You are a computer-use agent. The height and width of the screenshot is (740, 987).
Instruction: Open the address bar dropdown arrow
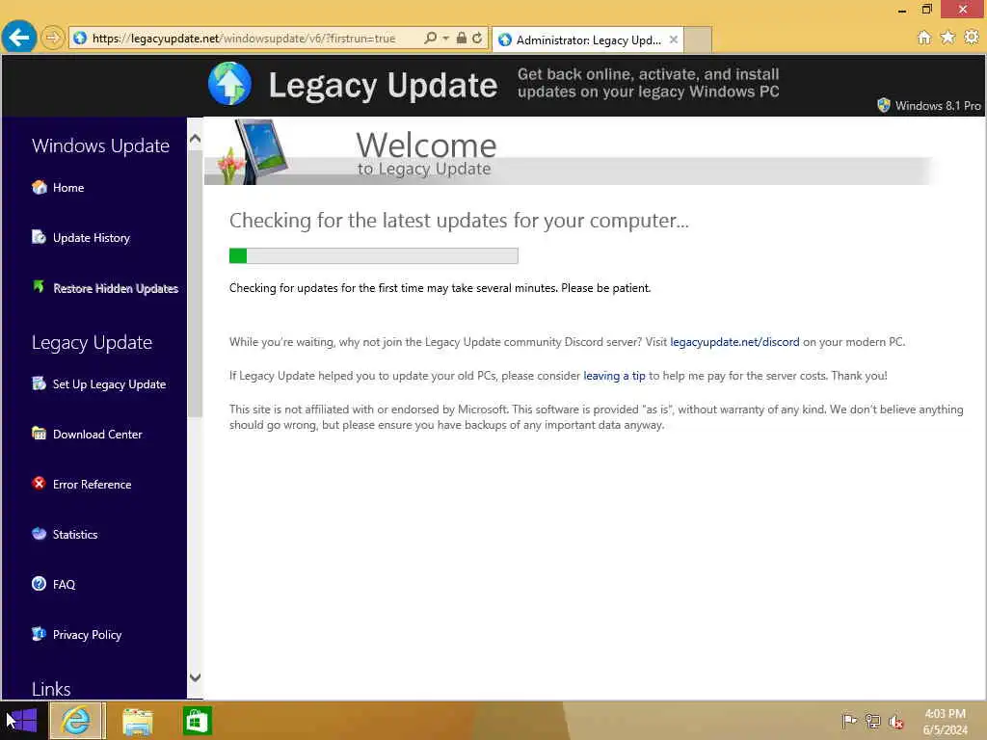445,39
